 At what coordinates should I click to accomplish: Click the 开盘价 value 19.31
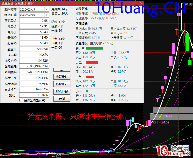pyautogui.click(x=34, y=26)
